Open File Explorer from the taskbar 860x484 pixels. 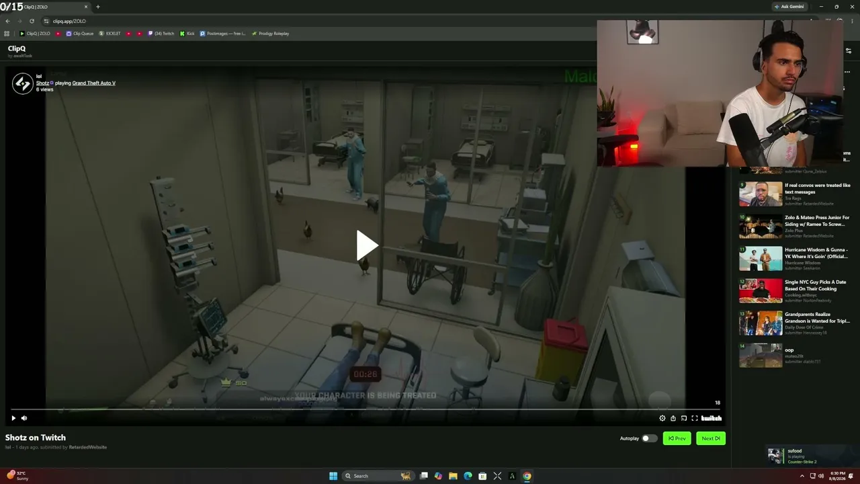[454, 476]
